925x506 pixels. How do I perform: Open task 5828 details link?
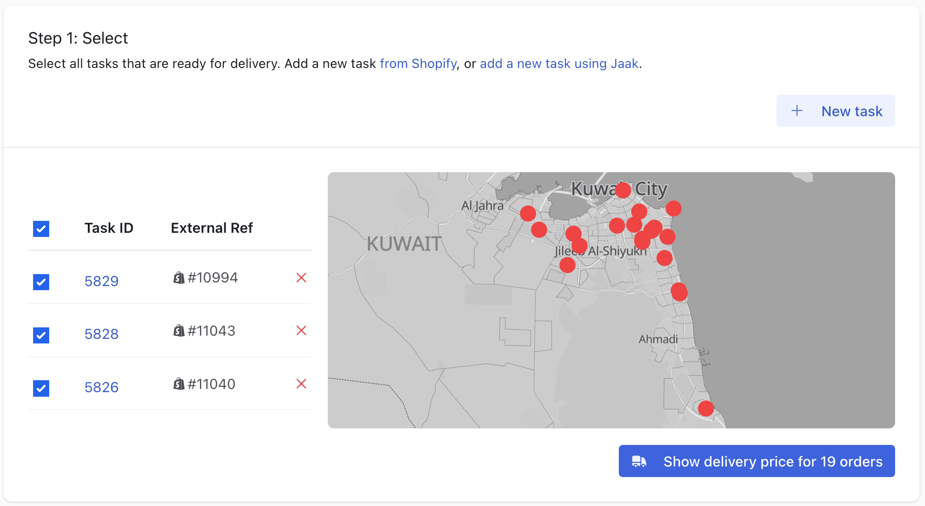click(x=102, y=334)
